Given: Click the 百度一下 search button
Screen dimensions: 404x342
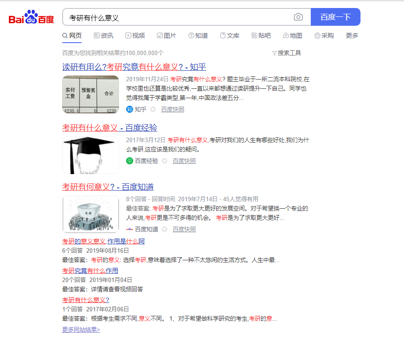Looking at the screenshot, I should click(336, 17).
